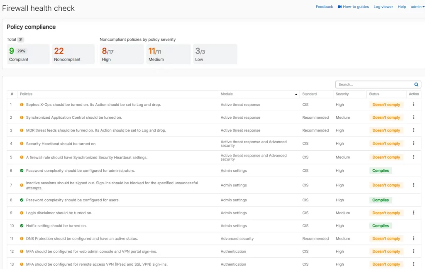Image resolution: width=425 pixels, height=269 pixels.
Task: Click the Feedback link
Action: 324,7
